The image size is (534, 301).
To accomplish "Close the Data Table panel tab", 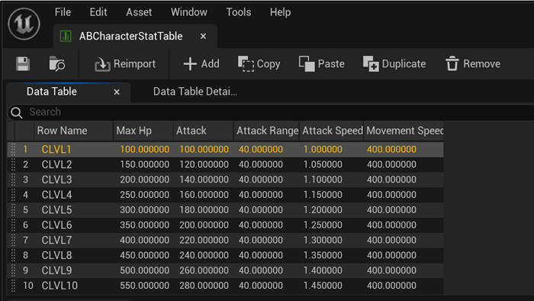I will [x=117, y=92].
